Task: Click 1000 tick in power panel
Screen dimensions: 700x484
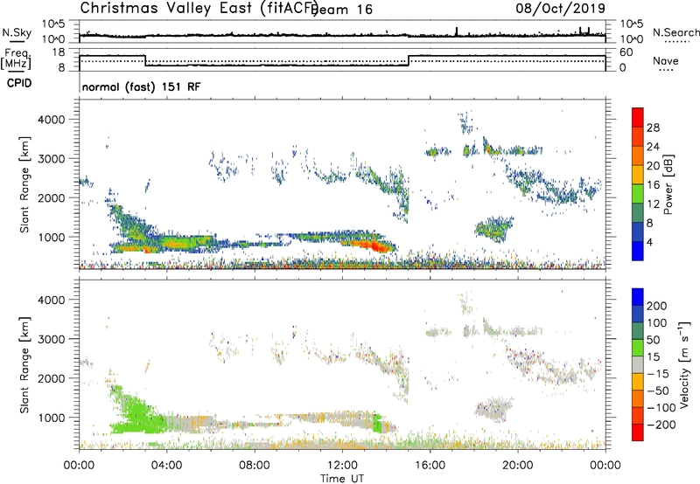Action: (x=51, y=237)
